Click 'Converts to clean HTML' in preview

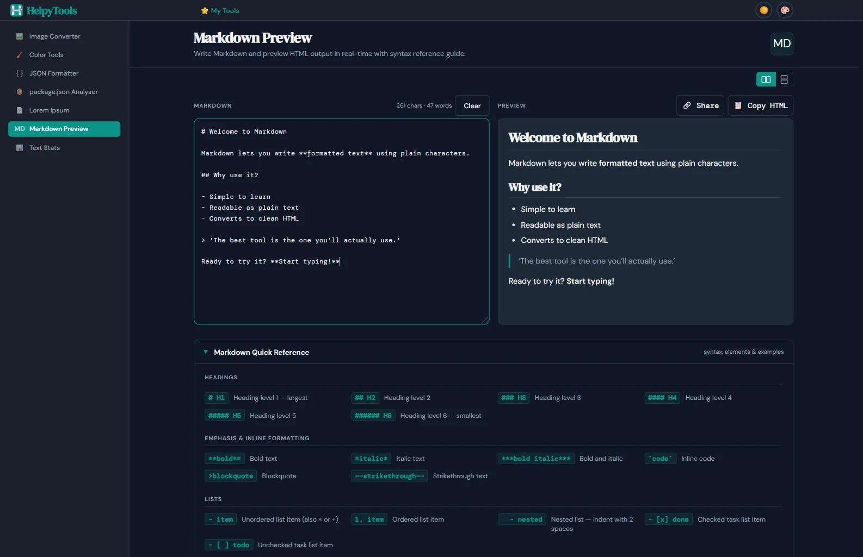(x=564, y=240)
